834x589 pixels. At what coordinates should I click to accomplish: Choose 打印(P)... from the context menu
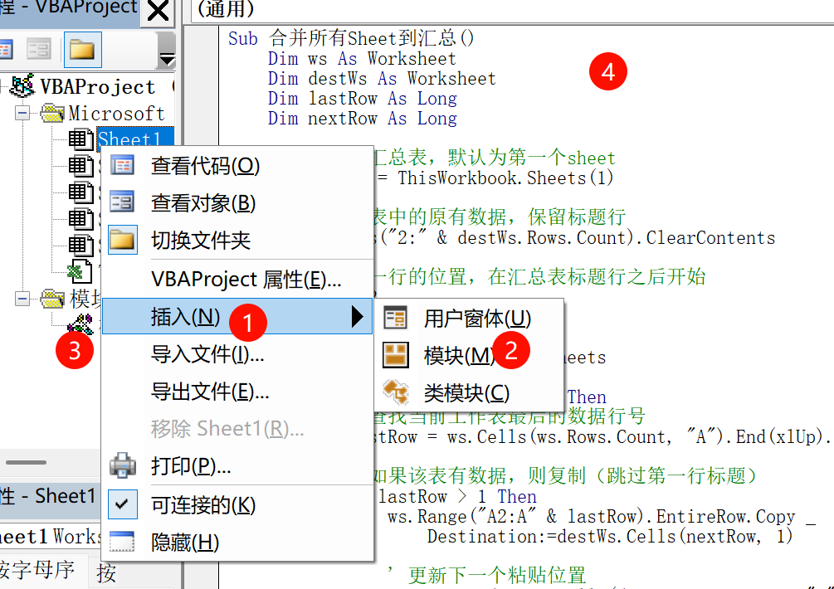pyautogui.click(x=237, y=466)
